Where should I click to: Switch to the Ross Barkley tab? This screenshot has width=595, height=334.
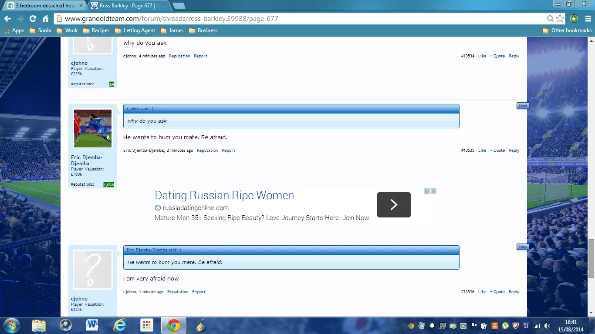tap(126, 6)
